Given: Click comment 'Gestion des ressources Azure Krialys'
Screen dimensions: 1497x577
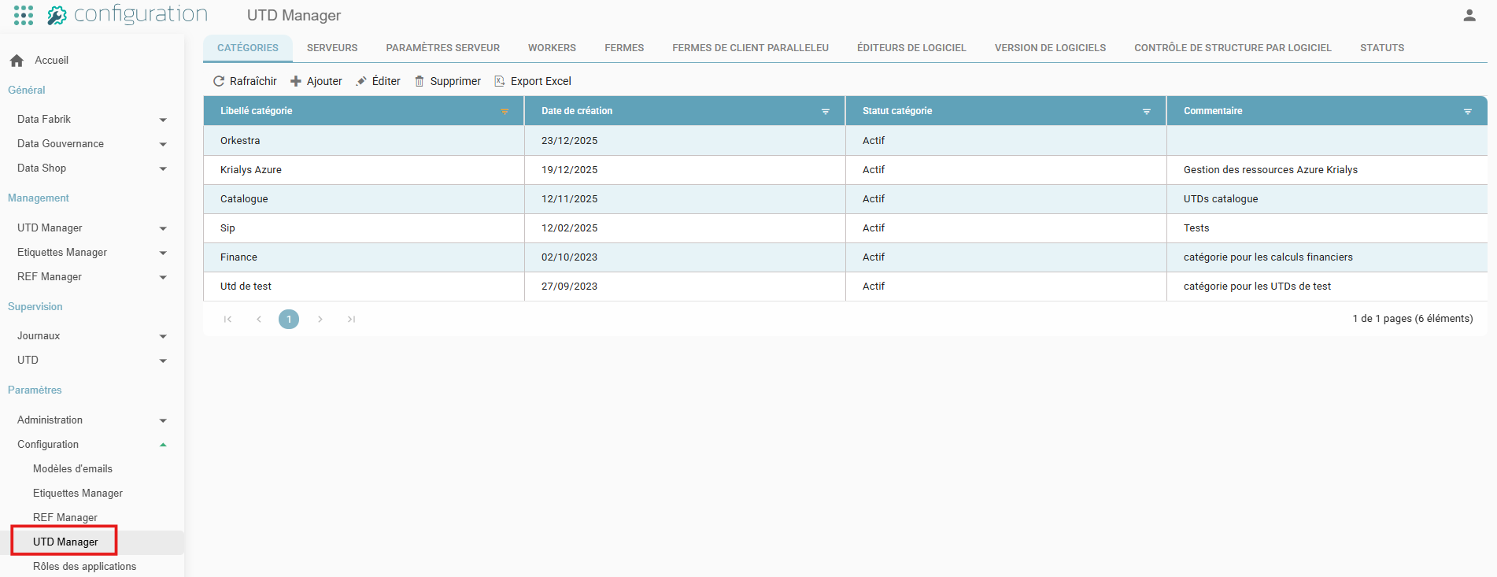Looking at the screenshot, I should point(1270,170).
